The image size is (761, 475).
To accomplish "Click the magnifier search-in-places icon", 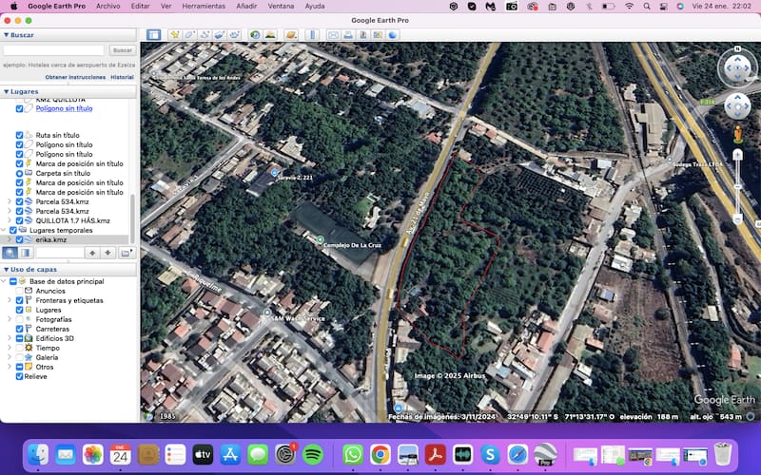I will tap(10, 253).
